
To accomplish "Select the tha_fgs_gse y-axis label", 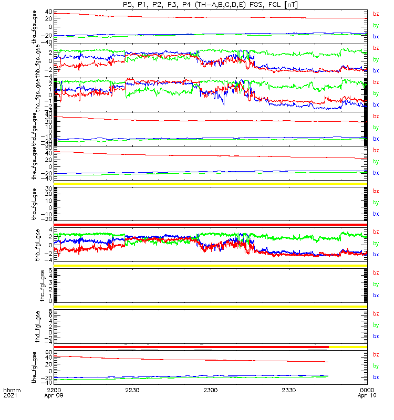I will [x=34, y=27].
